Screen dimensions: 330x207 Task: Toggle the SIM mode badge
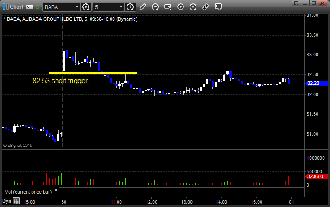point(29,7)
